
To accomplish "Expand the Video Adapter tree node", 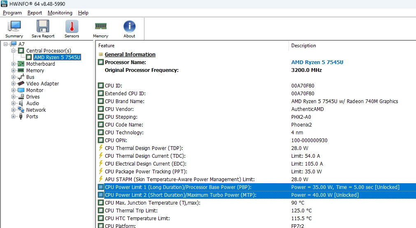I will (x=13, y=83).
